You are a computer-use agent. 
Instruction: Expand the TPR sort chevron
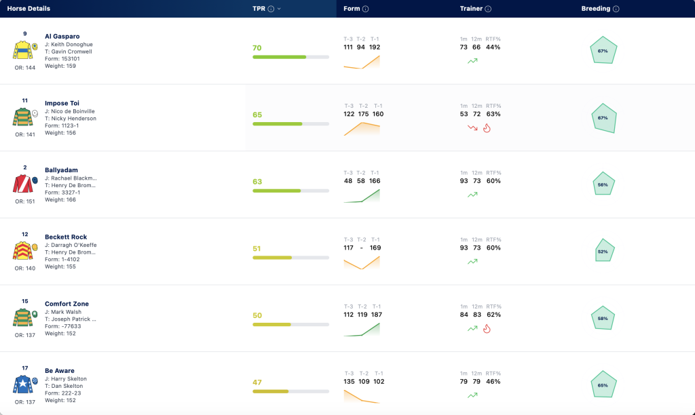click(279, 9)
